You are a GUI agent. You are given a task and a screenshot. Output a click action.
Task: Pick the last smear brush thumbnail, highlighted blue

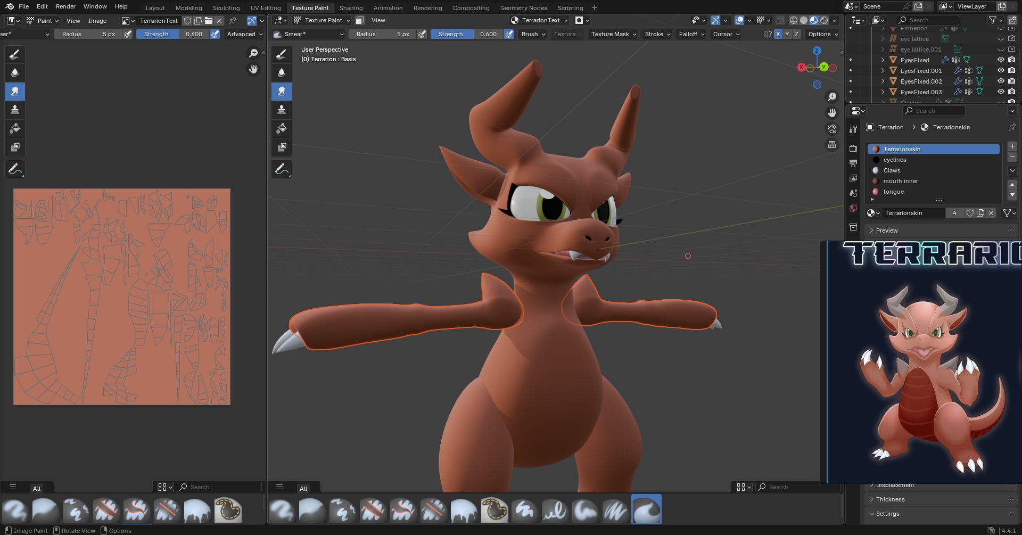[x=646, y=509]
